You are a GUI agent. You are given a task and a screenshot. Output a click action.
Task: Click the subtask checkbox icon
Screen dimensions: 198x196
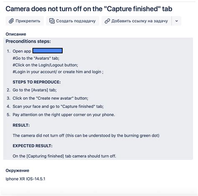[x=52, y=21]
